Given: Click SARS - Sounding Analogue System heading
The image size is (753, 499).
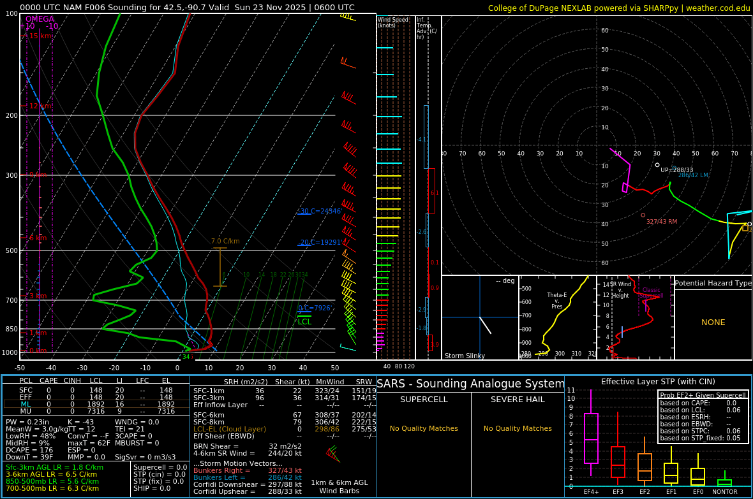Looking at the screenshot, I should 471,384.
